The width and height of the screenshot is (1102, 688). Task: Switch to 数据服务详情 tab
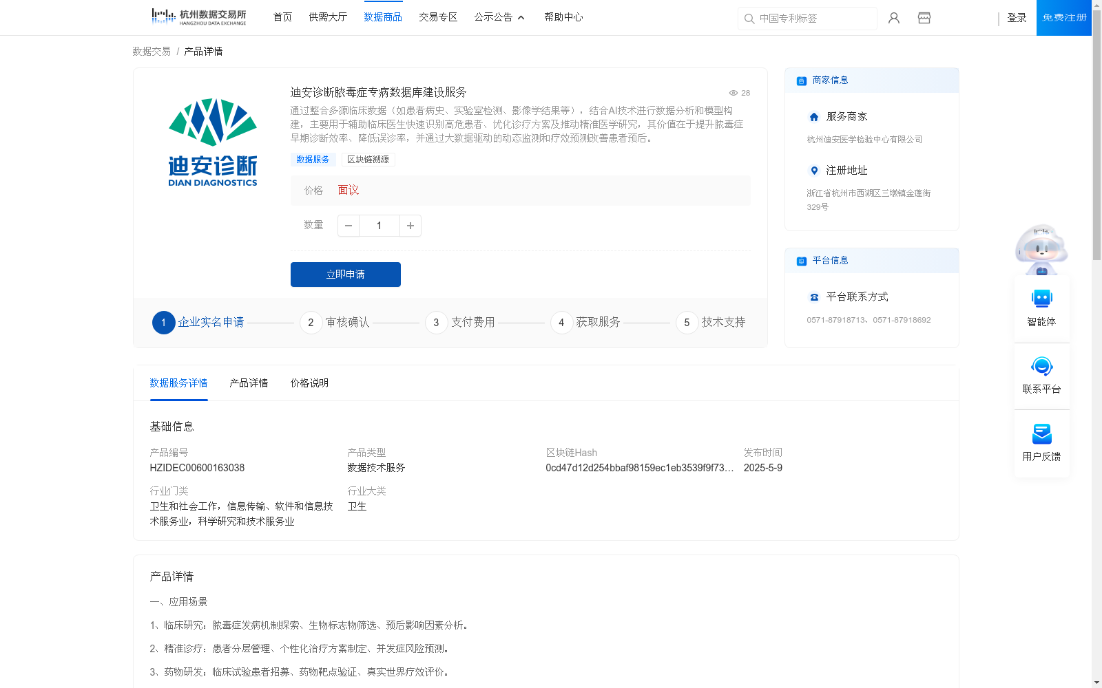(178, 383)
